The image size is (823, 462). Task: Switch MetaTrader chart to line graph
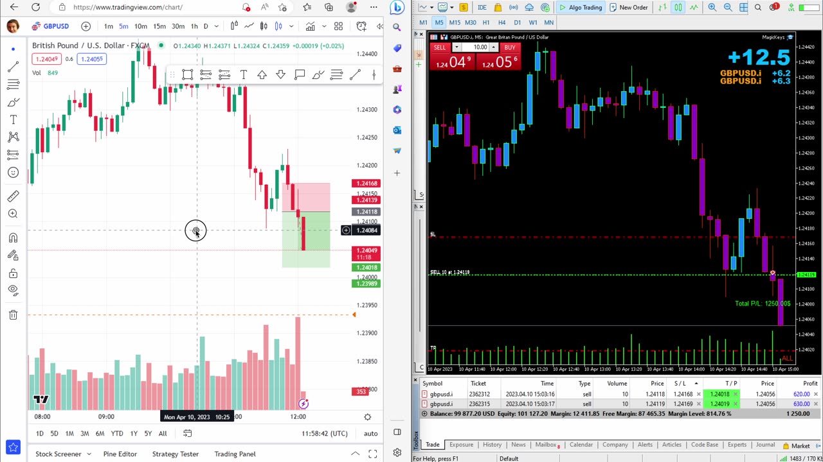pos(694,7)
